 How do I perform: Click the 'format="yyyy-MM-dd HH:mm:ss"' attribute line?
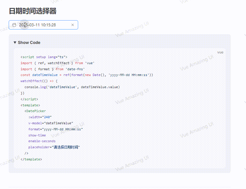pyautogui.click(x=56, y=129)
